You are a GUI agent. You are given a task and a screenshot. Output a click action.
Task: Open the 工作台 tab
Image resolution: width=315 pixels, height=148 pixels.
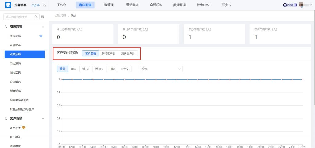(x=62, y=5)
